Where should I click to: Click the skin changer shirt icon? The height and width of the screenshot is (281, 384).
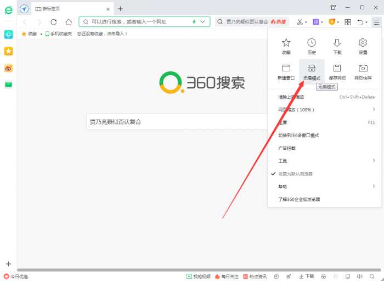pos(333,8)
